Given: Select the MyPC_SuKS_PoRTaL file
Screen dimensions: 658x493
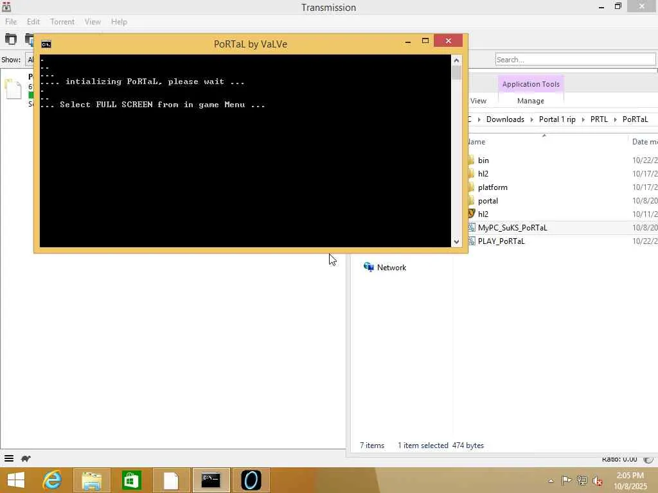Looking at the screenshot, I should [x=512, y=228].
